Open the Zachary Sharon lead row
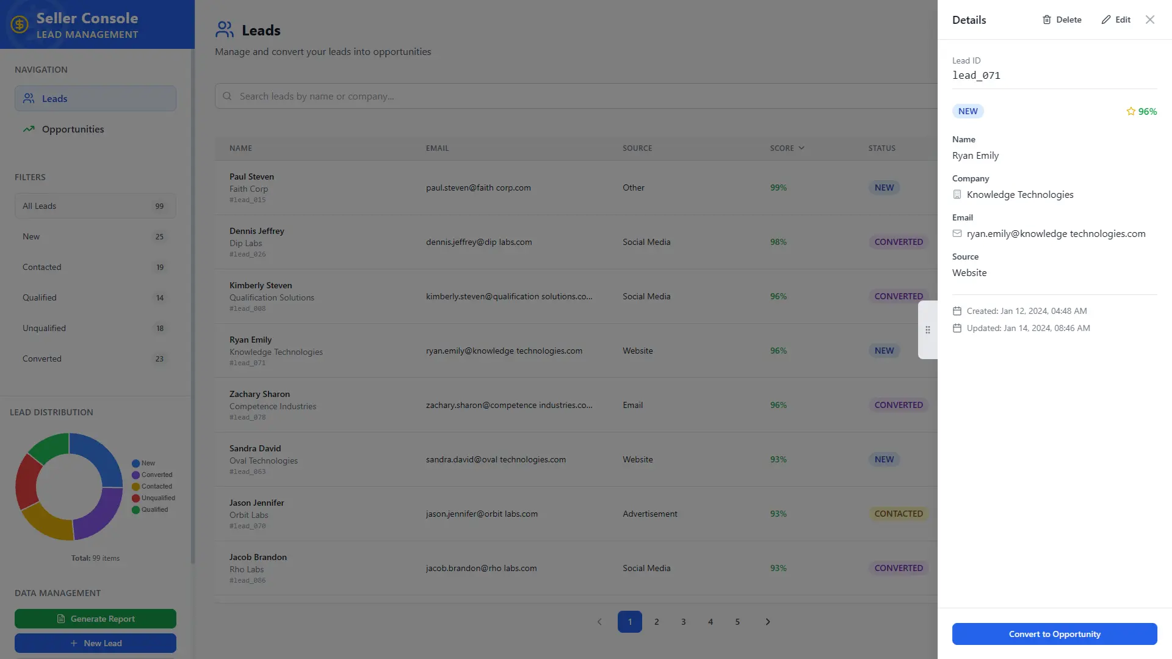The width and height of the screenshot is (1172, 659). tap(576, 405)
